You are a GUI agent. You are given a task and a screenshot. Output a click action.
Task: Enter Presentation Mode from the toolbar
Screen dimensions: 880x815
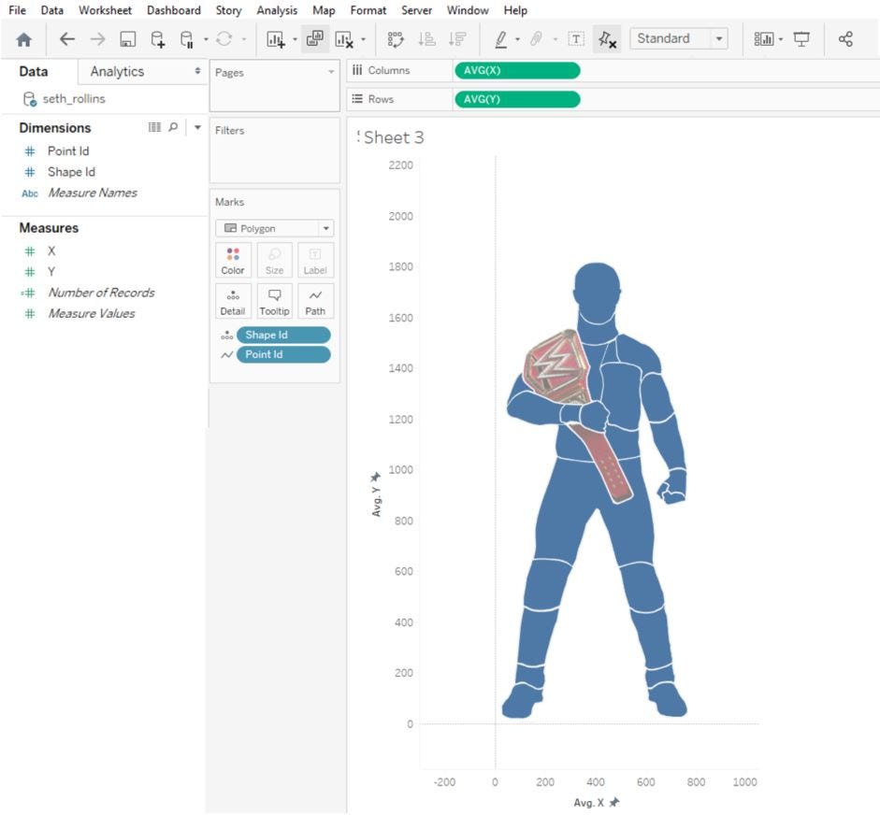pyautogui.click(x=801, y=38)
